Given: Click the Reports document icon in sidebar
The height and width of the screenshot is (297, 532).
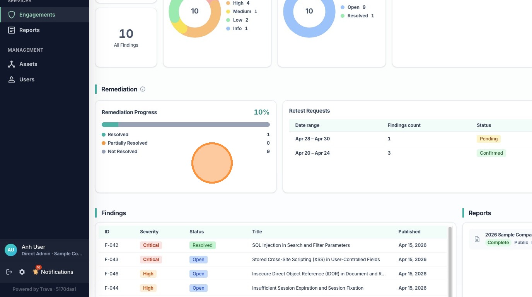Looking at the screenshot, I should [x=12, y=30].
